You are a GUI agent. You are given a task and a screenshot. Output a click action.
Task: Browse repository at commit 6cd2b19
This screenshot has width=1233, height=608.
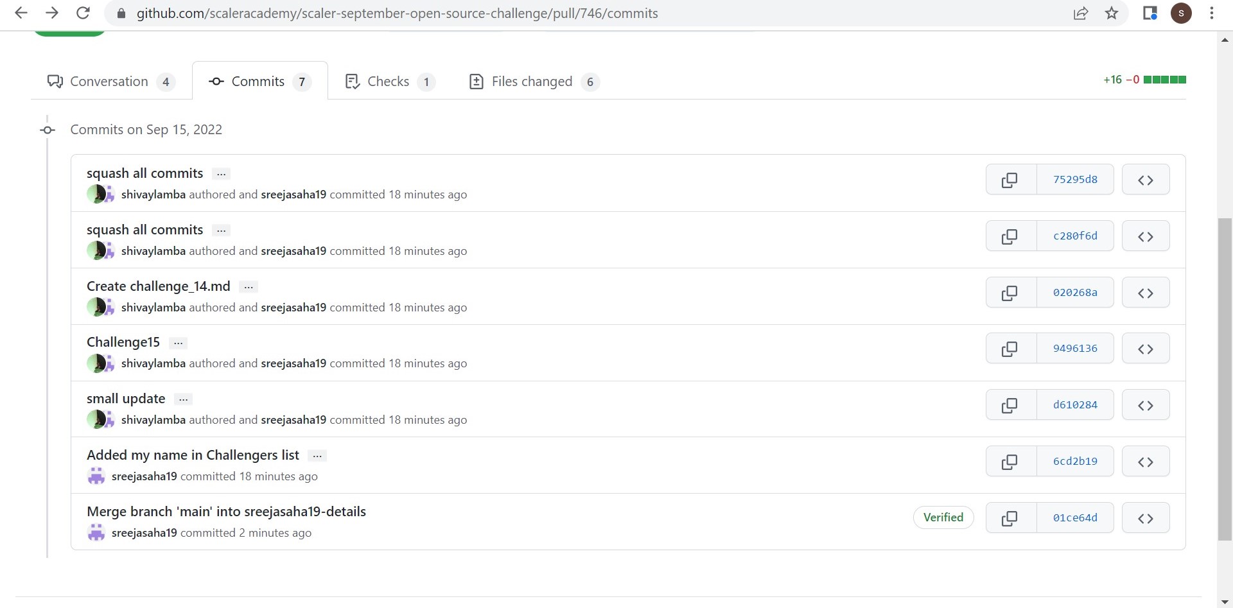[1146, 461]
